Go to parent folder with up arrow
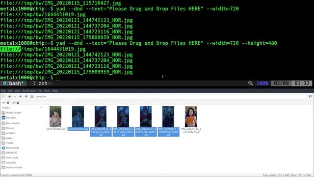The width and height of the screenshot is (314, 177). (x=26, y=96)
